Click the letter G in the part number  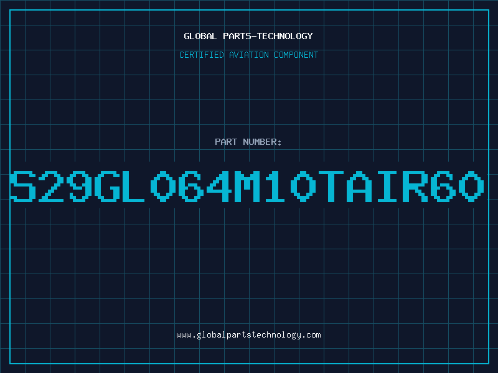click(107, 186)
